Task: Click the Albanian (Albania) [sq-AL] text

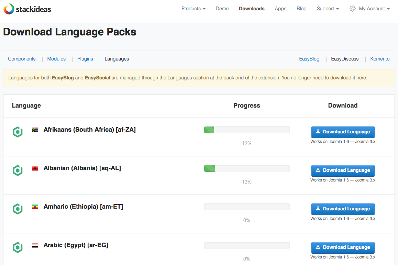Action: 82,168
